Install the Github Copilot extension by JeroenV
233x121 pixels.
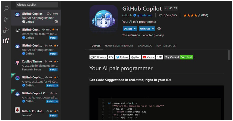tap(53, 116)
